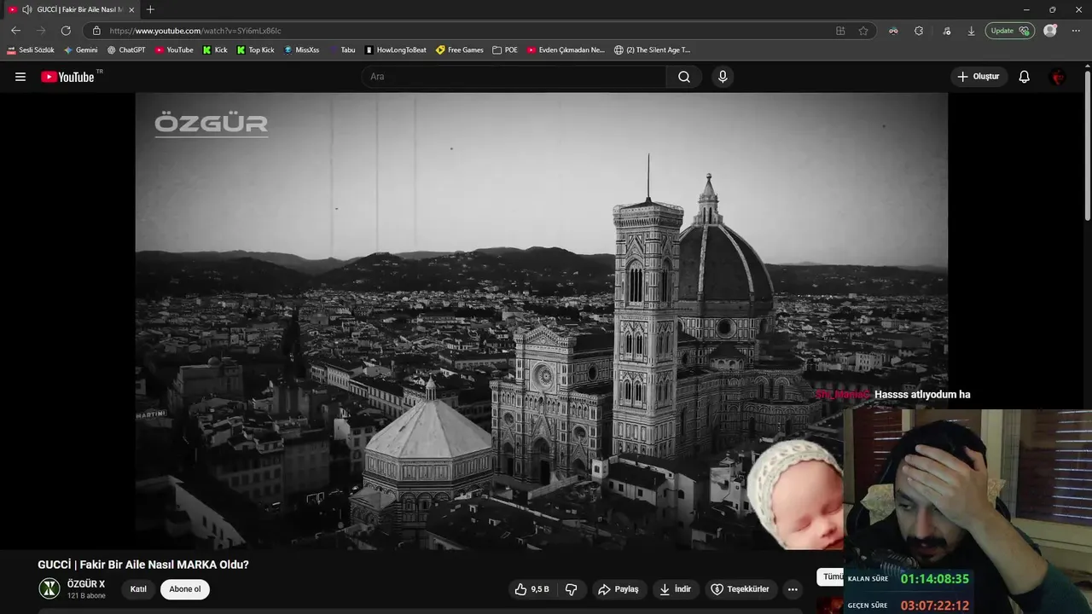Open the YouTube bookmark
Image resolution: width=1092 pixels, height=614 pixels.
point(174,50)
